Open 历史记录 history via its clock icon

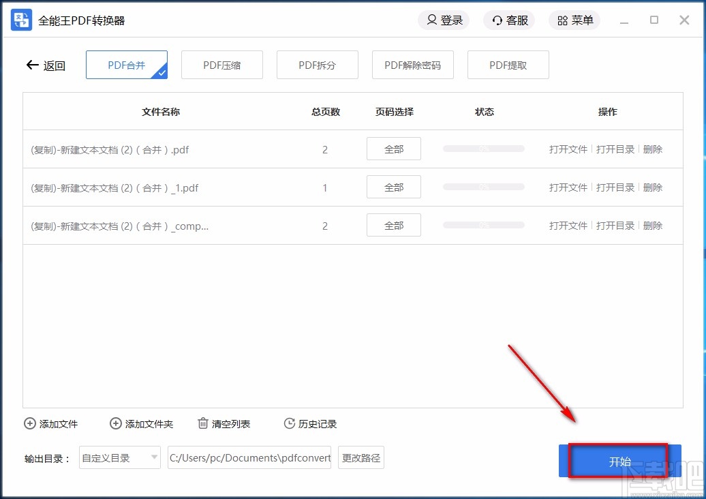tap(288, 423)
